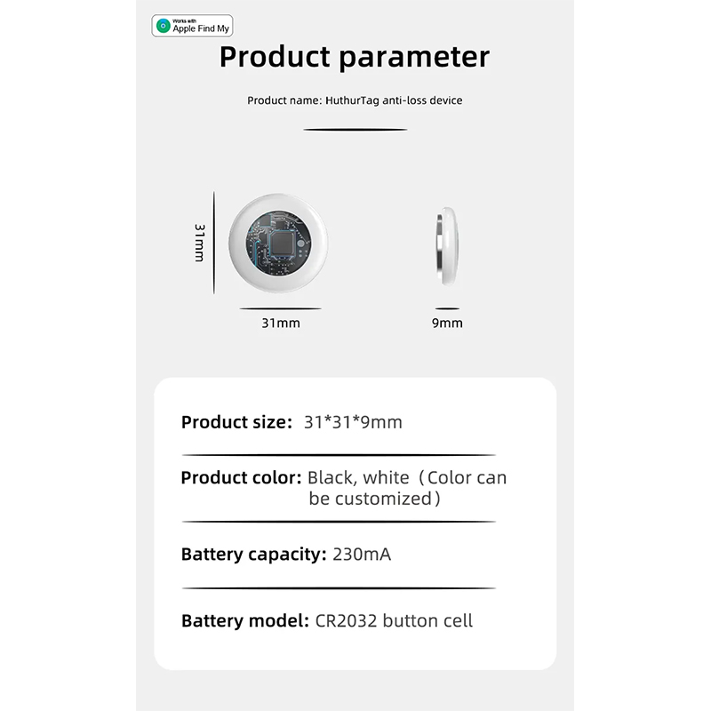
Task: Click the Black, white color text
Action: pyautogui.click(x=358, y=478)
